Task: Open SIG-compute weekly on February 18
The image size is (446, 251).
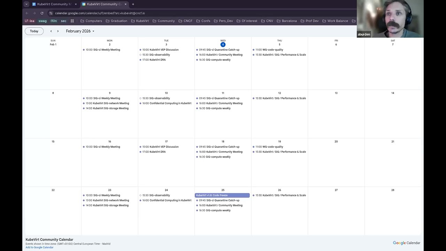Action: (213, 157)
